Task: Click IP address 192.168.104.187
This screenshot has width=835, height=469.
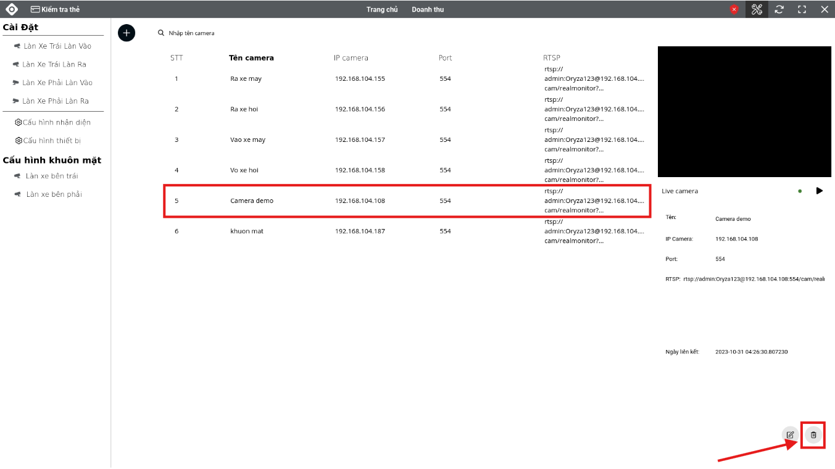Action: [x=360, y=231]
